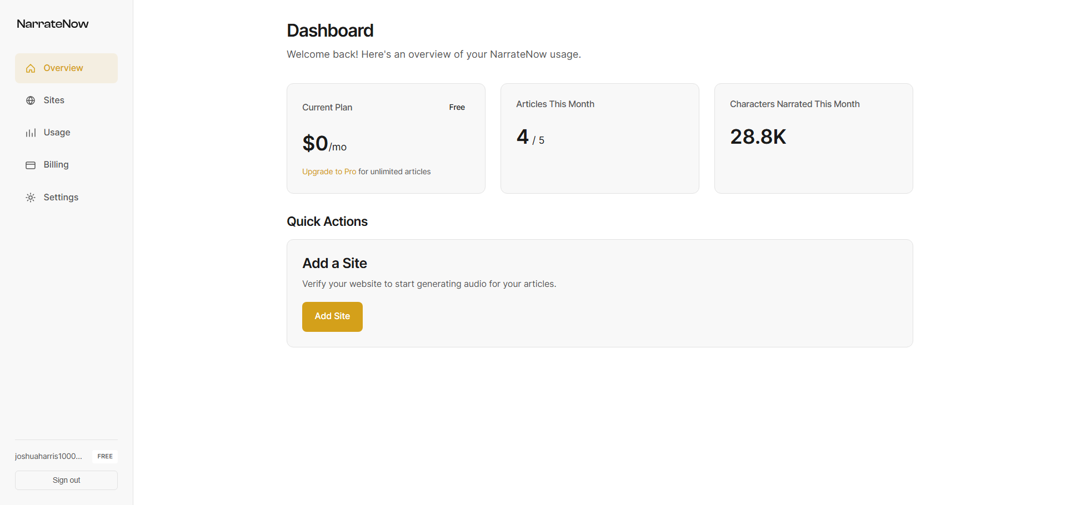This screenshot has width=1066, height=505.
Task: Click the truncated joshuaharris1000 account name
Action: 48,457
